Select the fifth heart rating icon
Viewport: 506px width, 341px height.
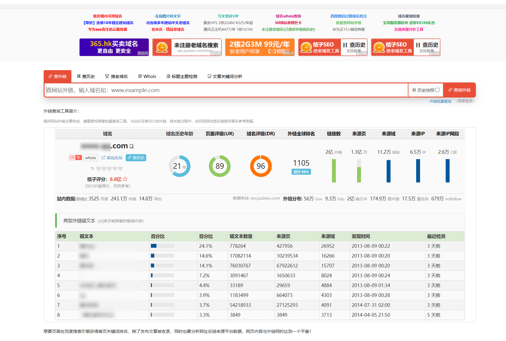tap(120, 169)
